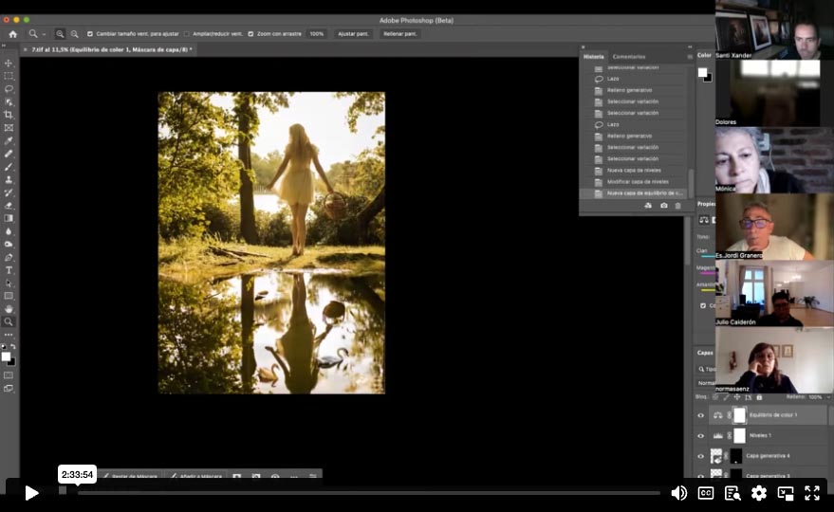
Task: Create new document from current history state
Action: (648, 206)
